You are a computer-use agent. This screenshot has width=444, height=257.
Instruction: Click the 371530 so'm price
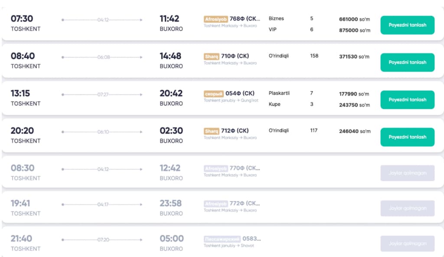click(x=354, y=57)
